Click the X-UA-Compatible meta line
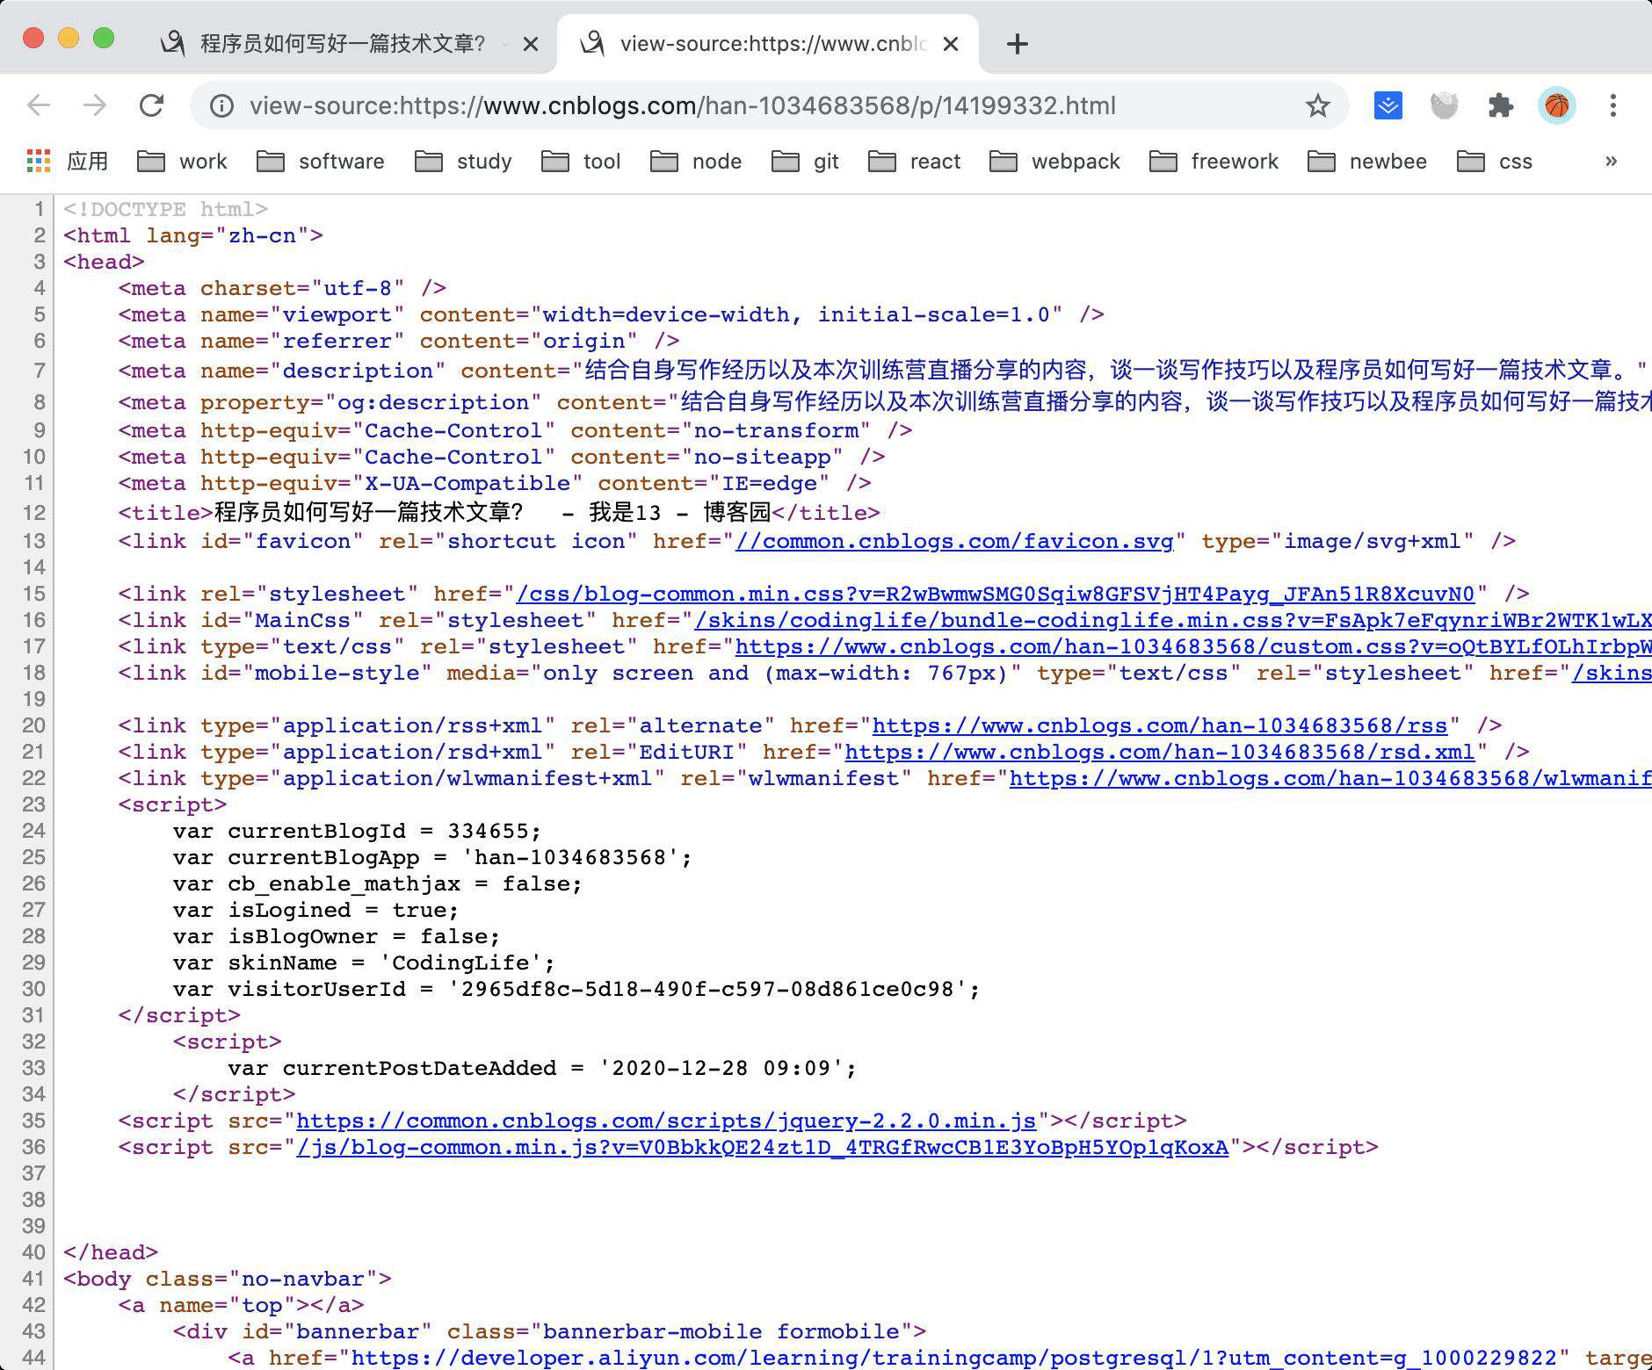Screen dimensions: 1652x1370 (x=496, y=483)
